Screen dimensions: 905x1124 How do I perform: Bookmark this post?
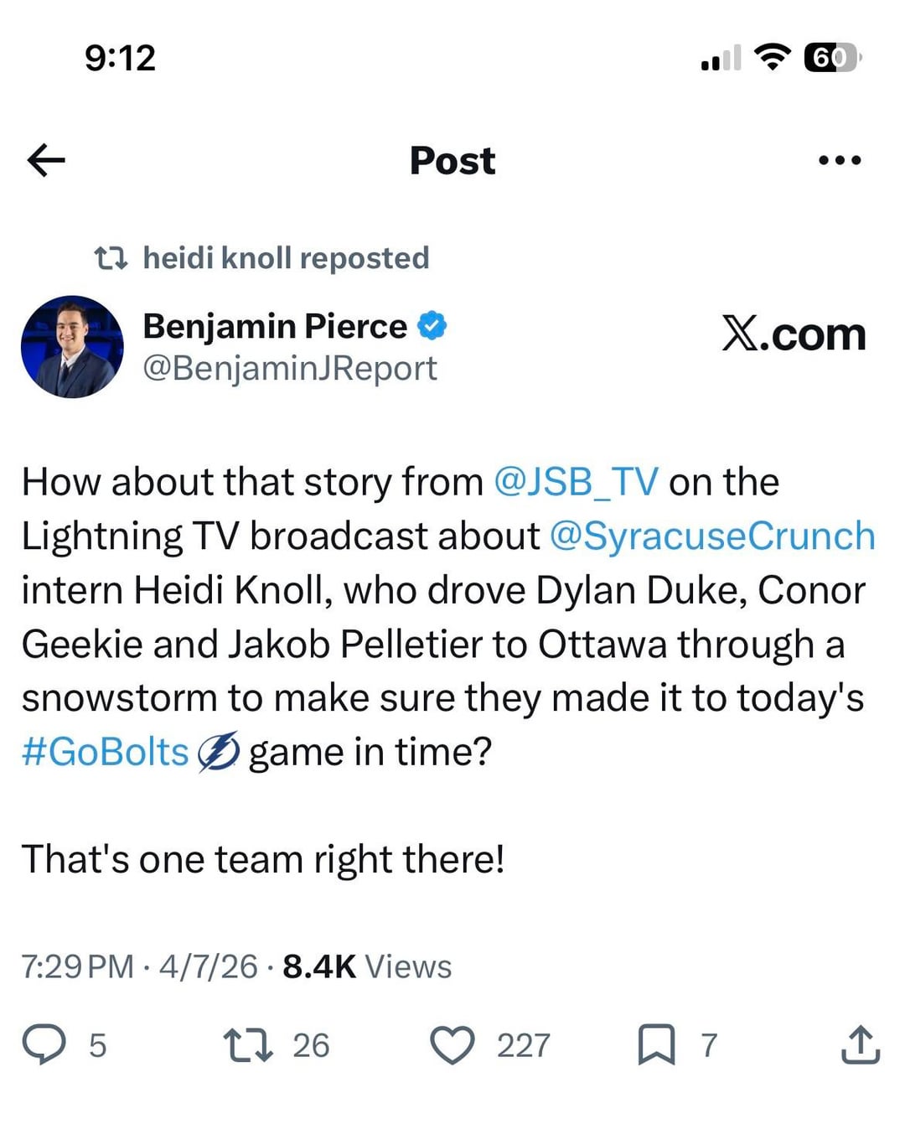tap(656, 1045)
